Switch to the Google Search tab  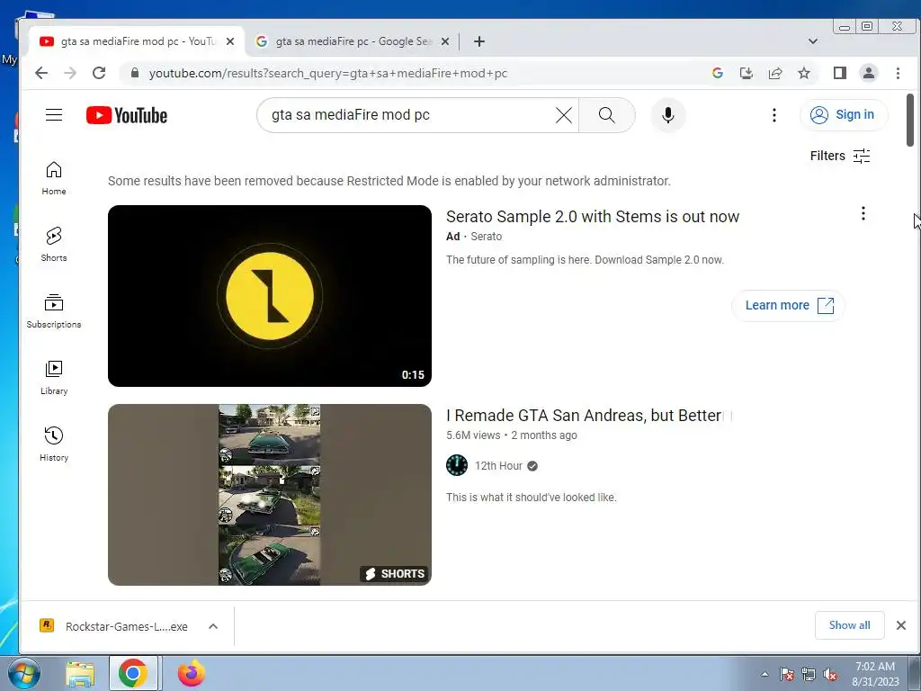352,41
